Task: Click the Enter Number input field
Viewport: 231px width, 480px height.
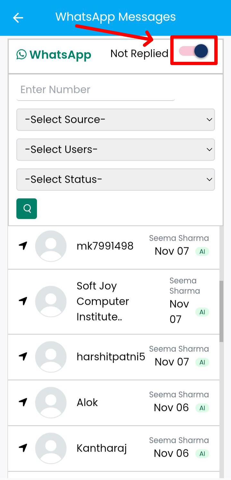Action: pyautogui.click(x=95, y=90)
